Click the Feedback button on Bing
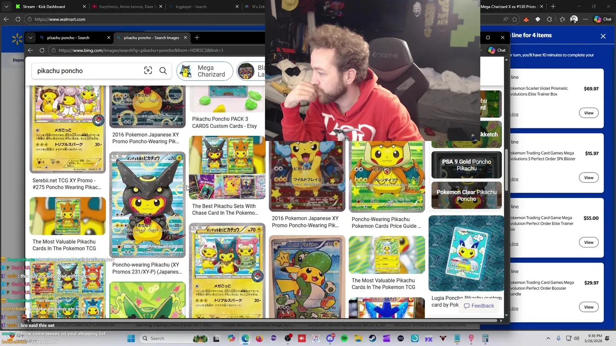The image size is (616, 346). [x=479, y=306]
